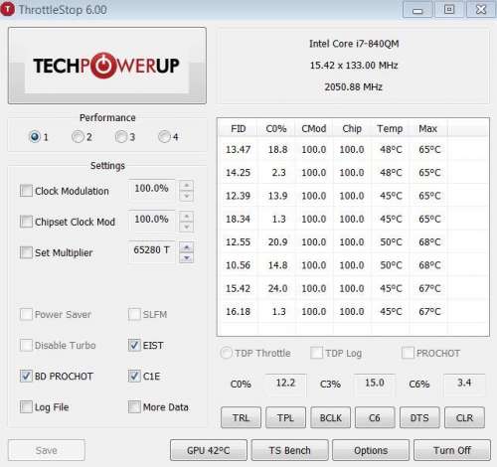The width and height of the screenshot is (497, 467).
Task: Click the DTS button
Action: pyautogui.click(x=419, y=417)
